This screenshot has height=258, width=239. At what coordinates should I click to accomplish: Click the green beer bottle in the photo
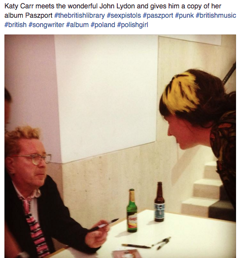click(132, 211)
